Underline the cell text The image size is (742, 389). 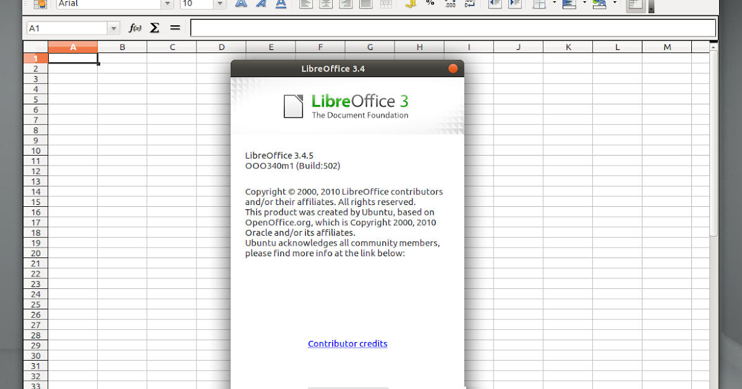click(280, 5)
